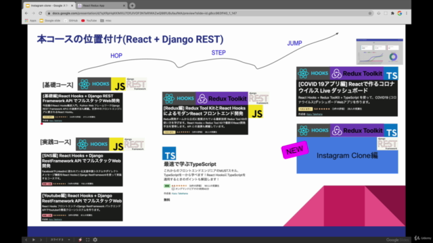Viewport: 433px width, 243px height.
Task: Open the misc bookmarks folder
Action: (x=106, y=21)
